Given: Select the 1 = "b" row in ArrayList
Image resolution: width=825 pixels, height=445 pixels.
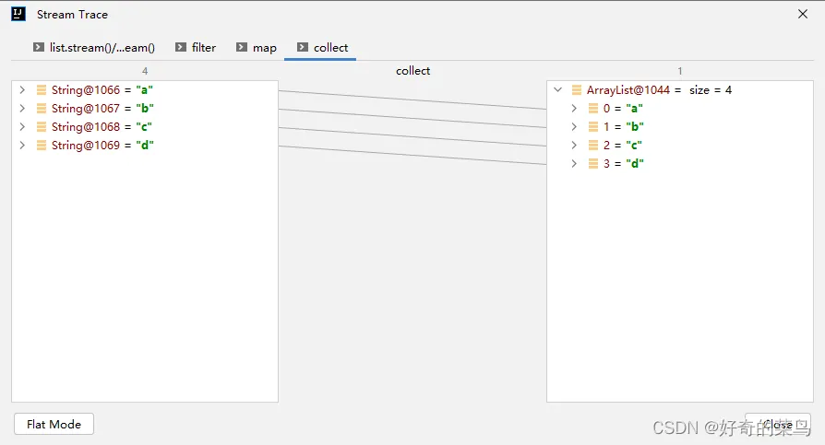Looking at the screenshot, I should click(623, 127).
